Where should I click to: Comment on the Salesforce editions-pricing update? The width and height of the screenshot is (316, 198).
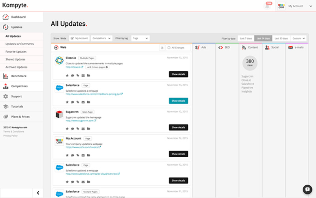(x=73, y=102)
